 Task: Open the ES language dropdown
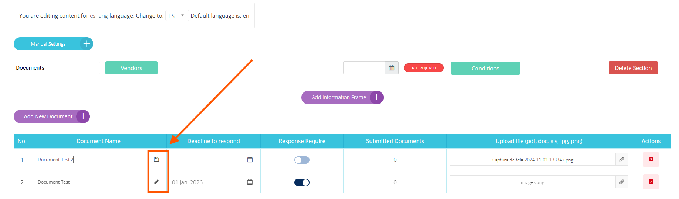[177, 16]
